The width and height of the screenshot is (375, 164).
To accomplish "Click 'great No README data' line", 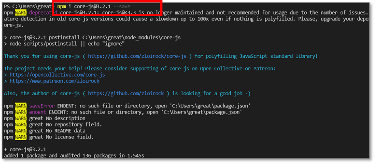I will point(57,131).
